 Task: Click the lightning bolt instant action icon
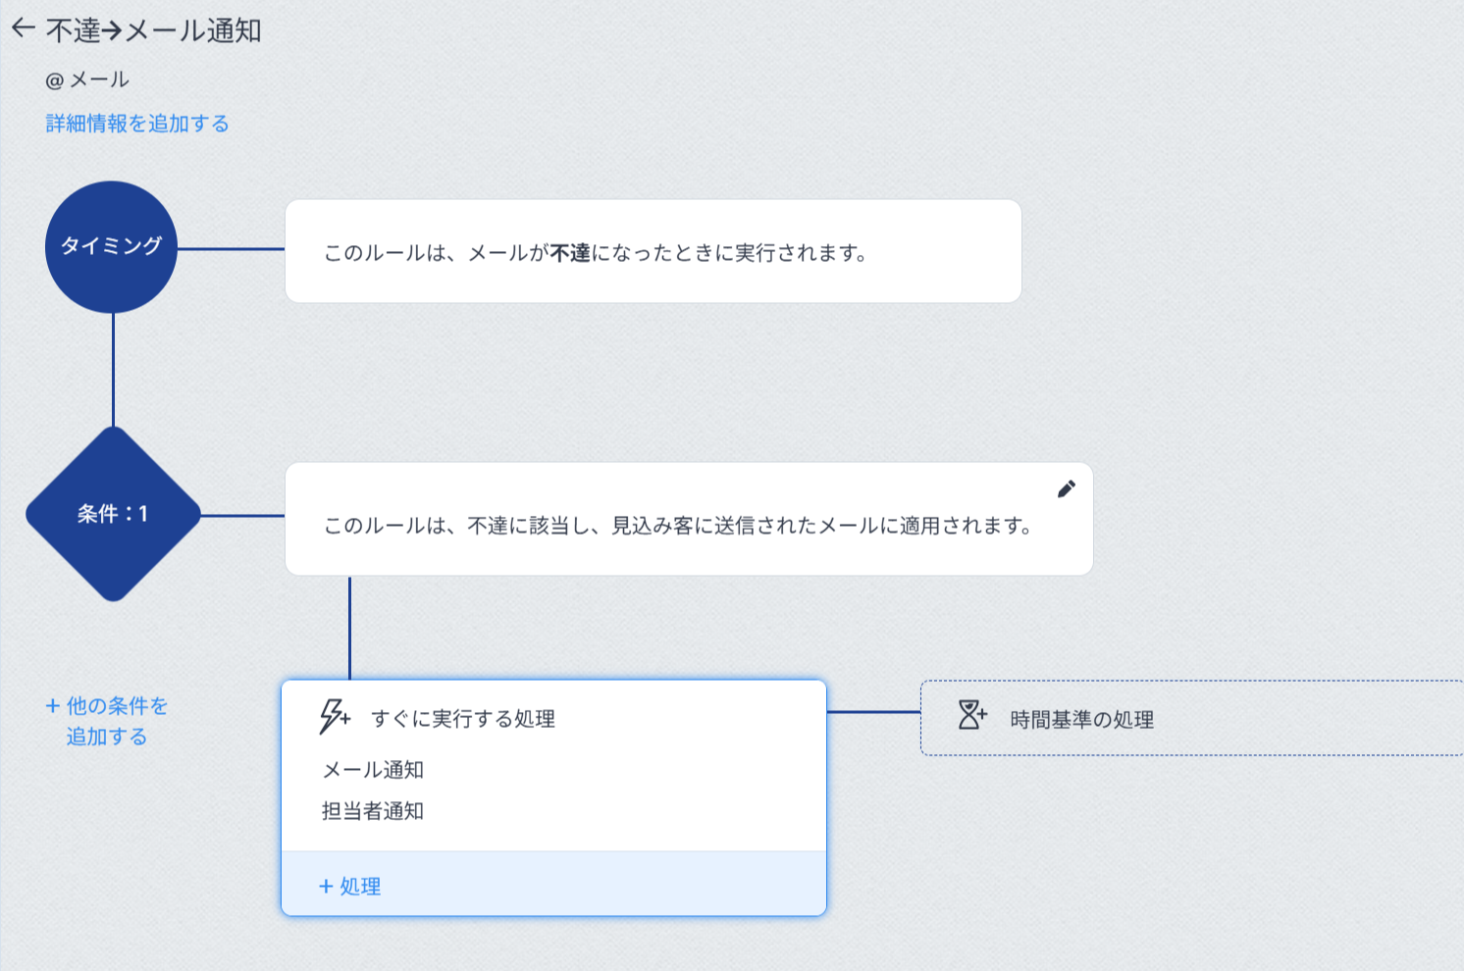[x=334, y=717]
